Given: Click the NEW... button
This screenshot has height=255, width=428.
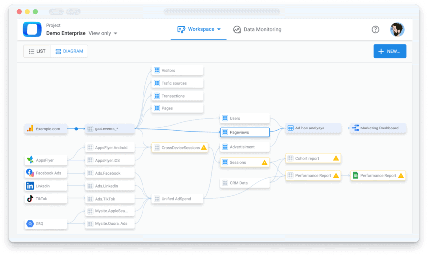Looking at the screenshot, I should [x=390, y=51].
